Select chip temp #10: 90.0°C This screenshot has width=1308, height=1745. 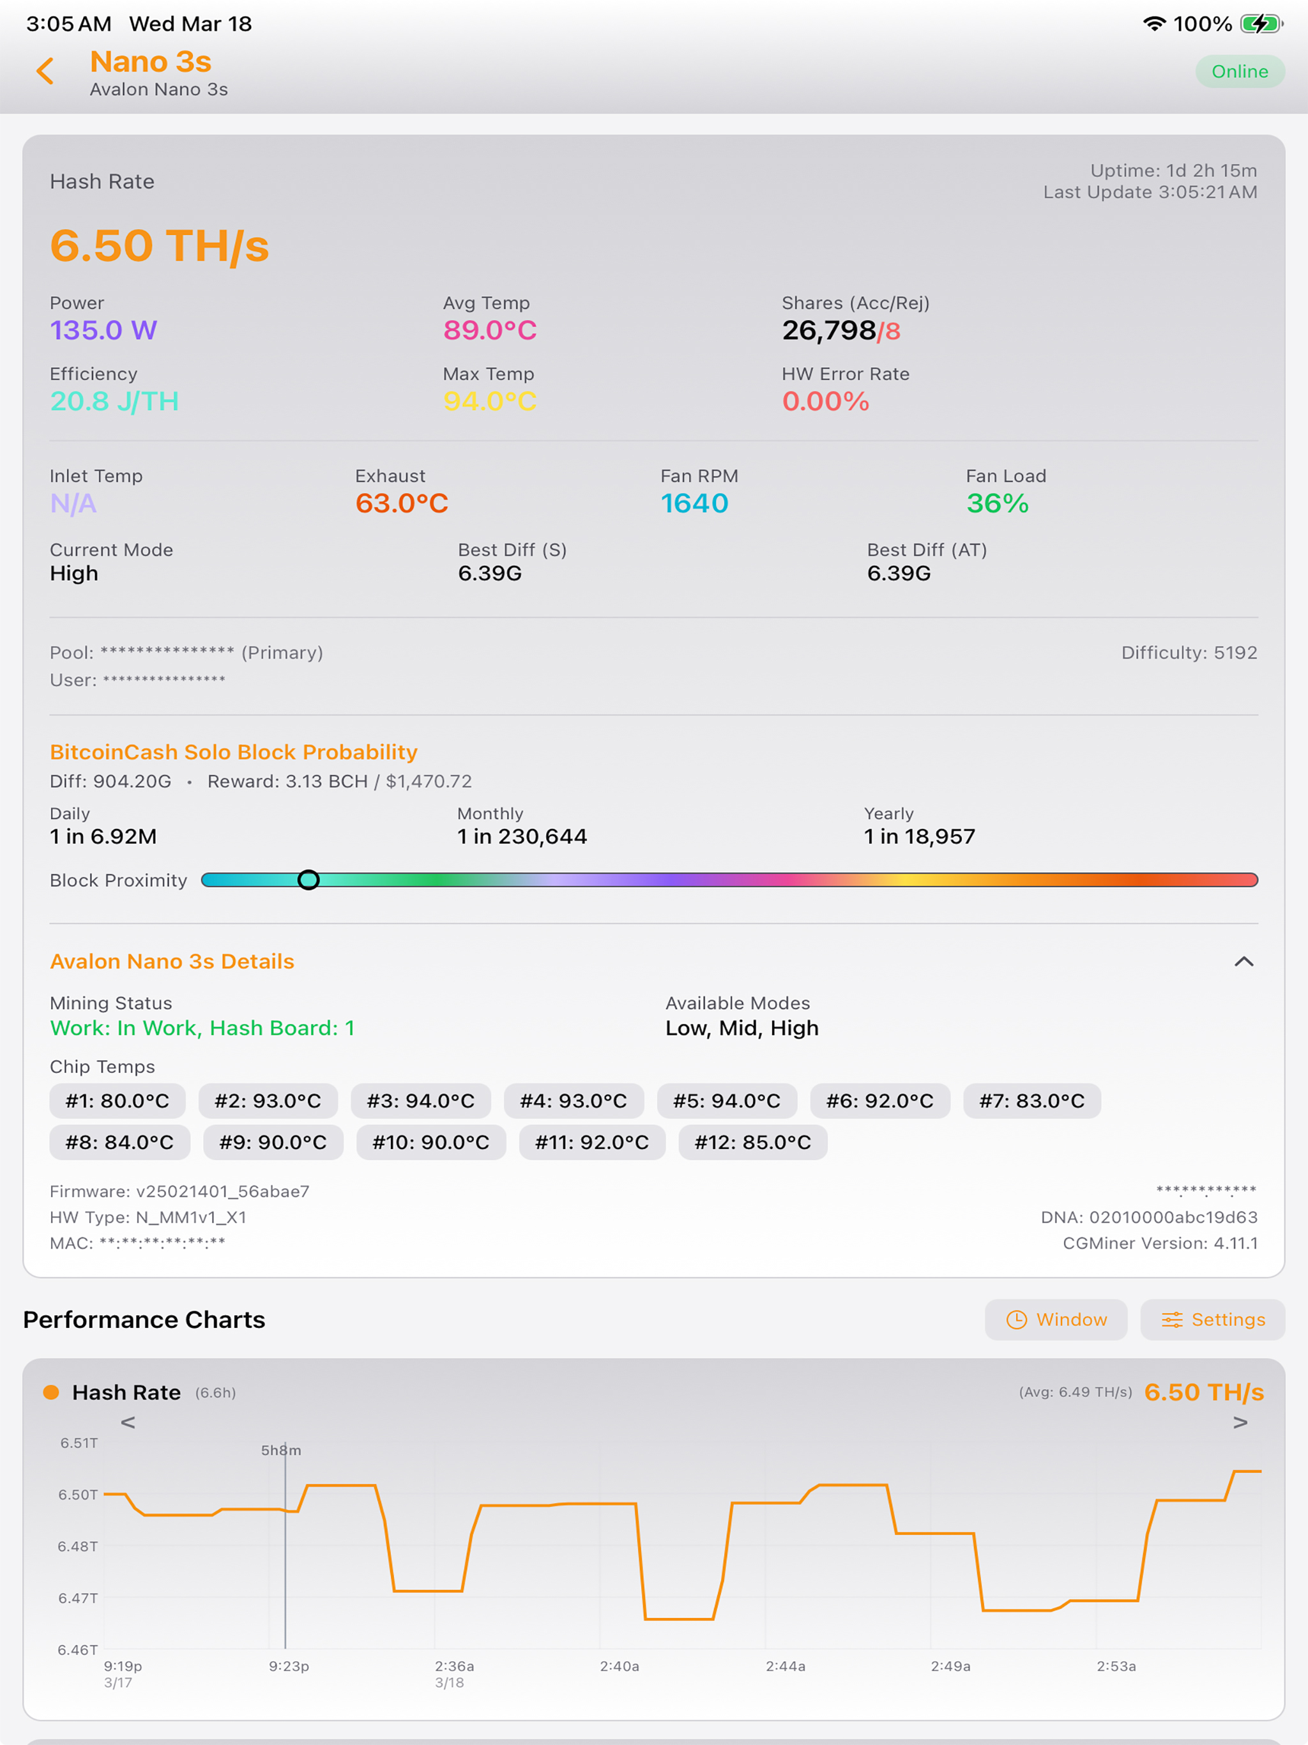click(x=430, y=1142)
